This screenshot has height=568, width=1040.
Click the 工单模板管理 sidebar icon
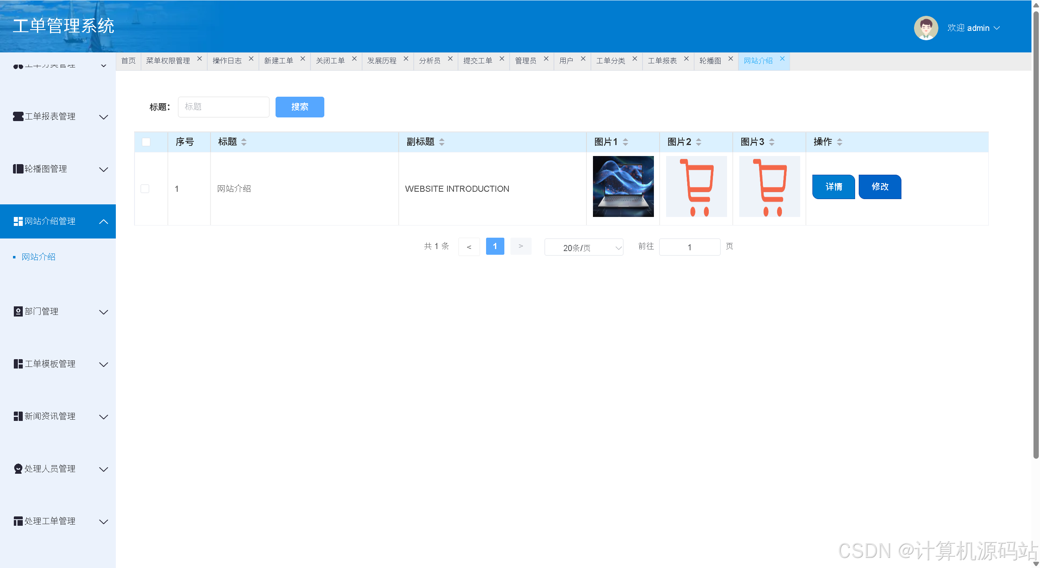[18, 364]
